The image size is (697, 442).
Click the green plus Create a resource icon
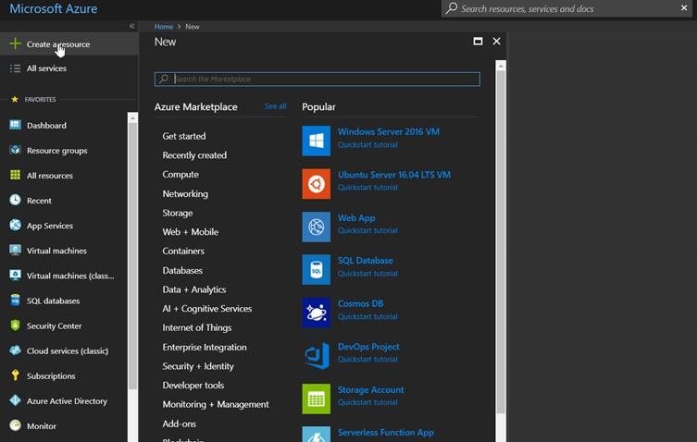[x=15, y=43]
